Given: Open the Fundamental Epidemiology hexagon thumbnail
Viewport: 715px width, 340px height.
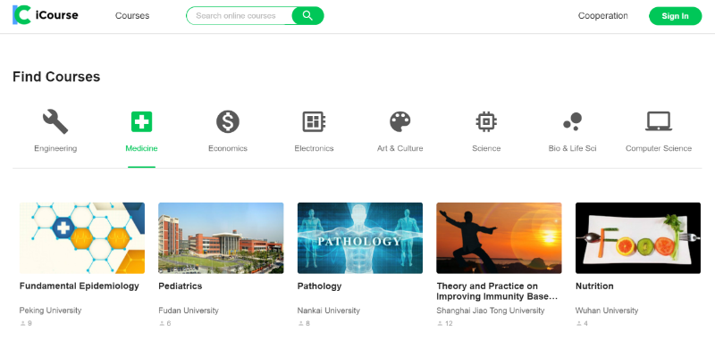Looking at the screenshot, I should [82, 238].
